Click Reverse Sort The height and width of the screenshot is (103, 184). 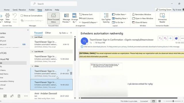(86, 14)
